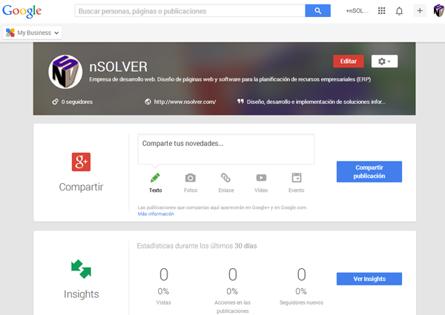Click the red Google+ Compartir icon
The width and height of the screenshot is (445, 315).
point(81,162)
